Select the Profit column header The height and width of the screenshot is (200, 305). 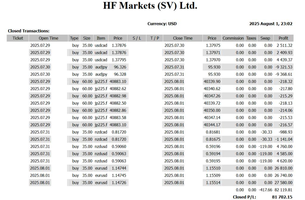[283, 38]
